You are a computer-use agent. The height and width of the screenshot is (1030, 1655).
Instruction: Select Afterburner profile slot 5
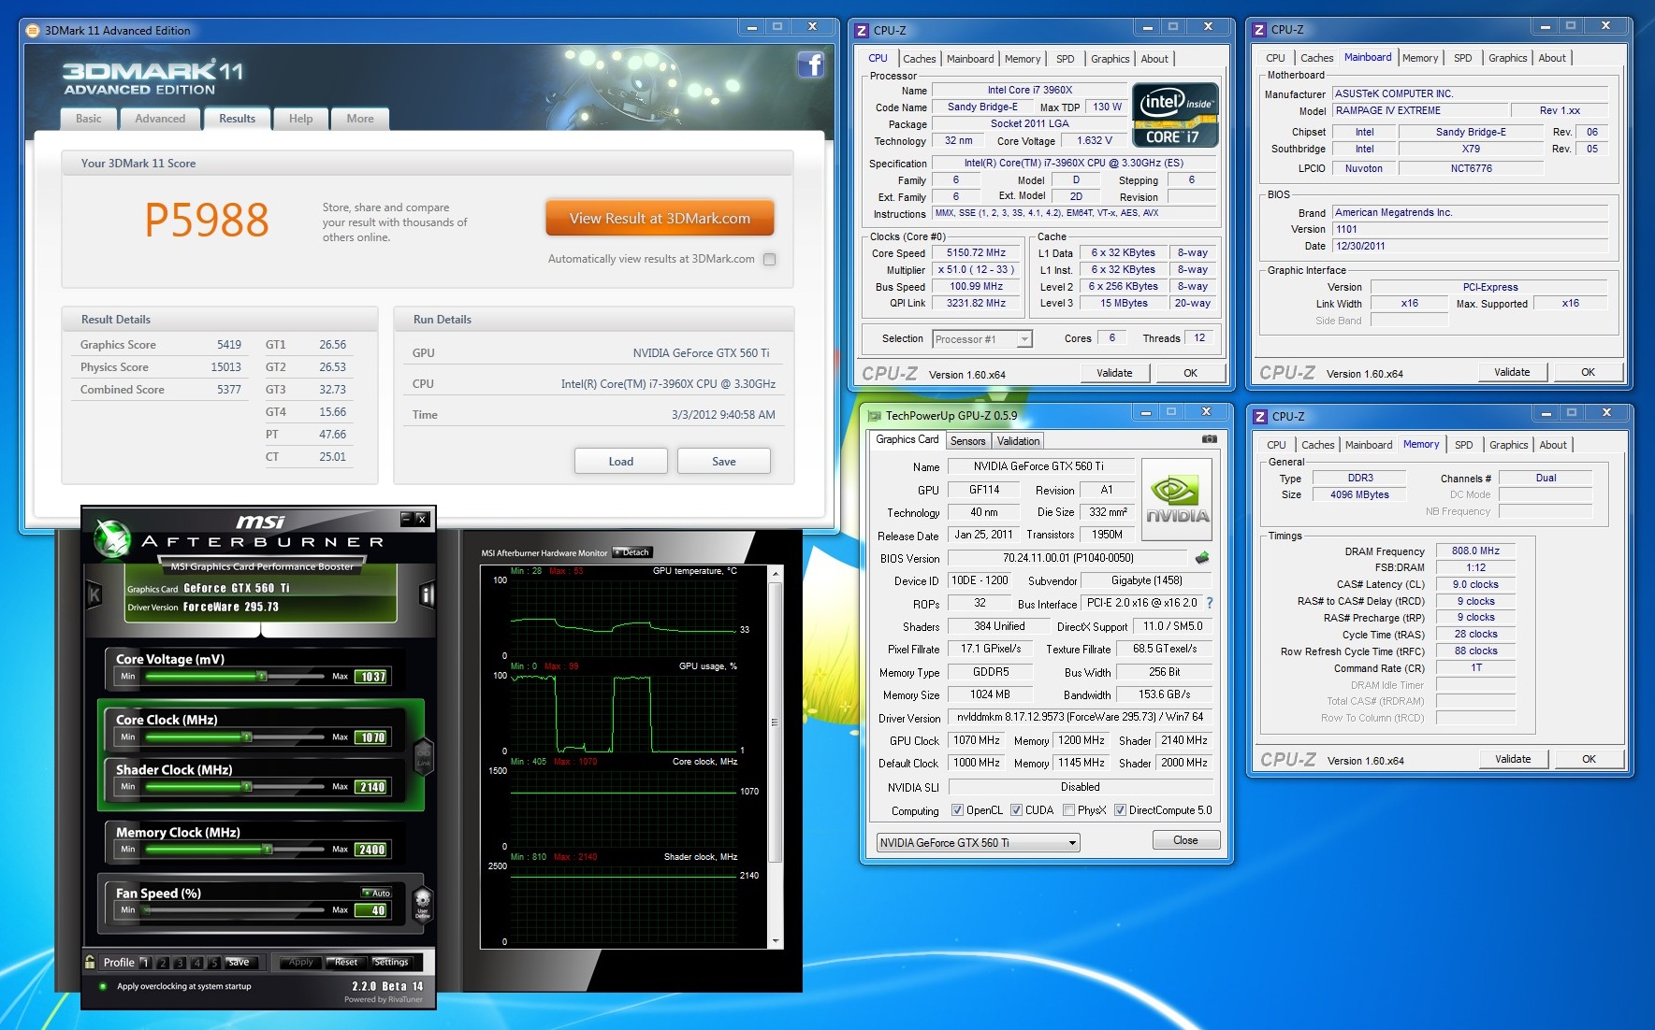point(214,962)
